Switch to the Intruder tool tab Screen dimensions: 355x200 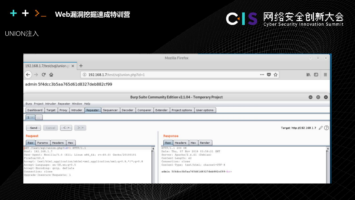[x=77, y=110]
